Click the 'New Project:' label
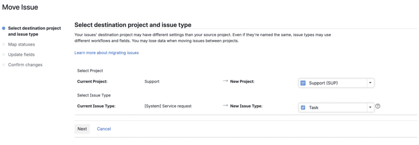Screen dimensions: 419x145 242,82
